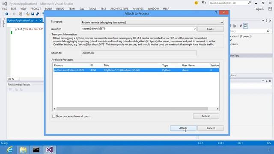
Task: Open the Solution Explorer window position dropdown arrow
Action: point(263,21)
